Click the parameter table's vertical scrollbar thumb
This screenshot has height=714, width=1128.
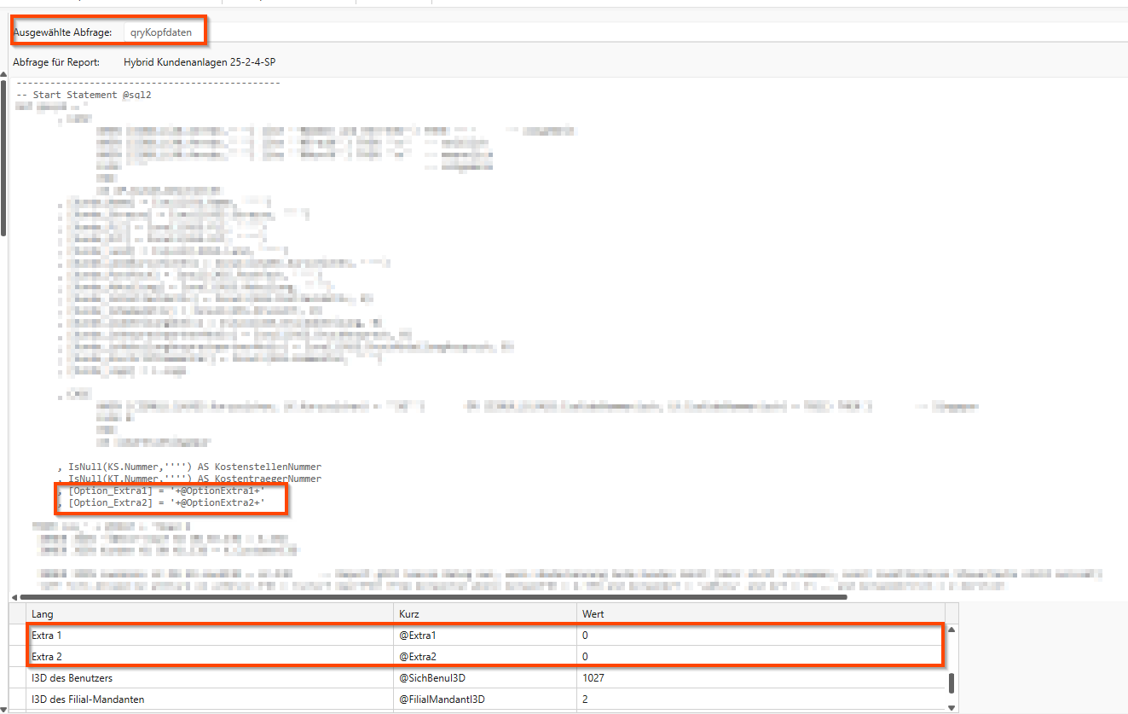(x=952, y=682)
